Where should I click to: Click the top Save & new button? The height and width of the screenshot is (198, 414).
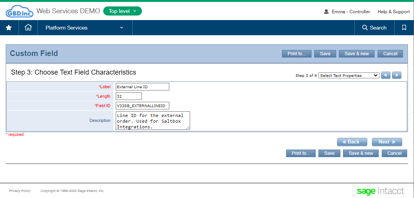click(357, 54)
